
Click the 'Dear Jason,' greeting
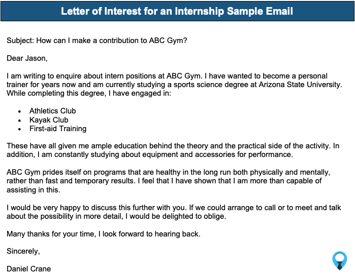pyautogui.click(x=27, y=58)
